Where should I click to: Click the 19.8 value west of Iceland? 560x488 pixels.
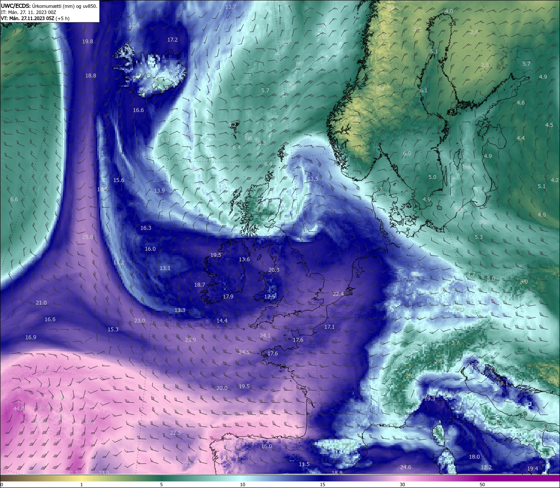click(x=87, y=42)
